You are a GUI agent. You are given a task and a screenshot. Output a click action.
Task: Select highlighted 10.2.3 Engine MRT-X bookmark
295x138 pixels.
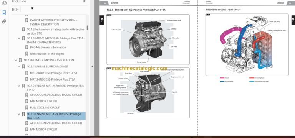56,116
